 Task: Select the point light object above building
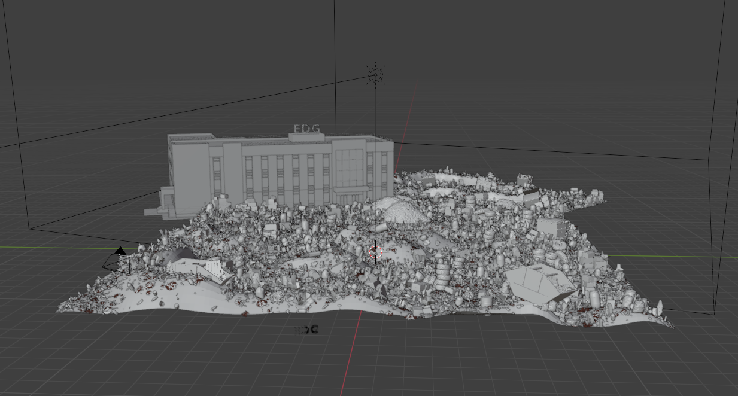[x=375, y=75]
